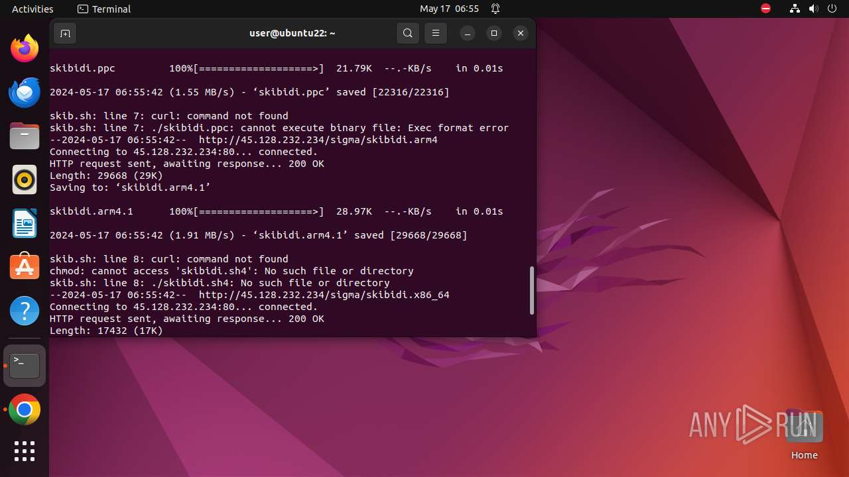The height and width of the screenshot is (477, 849).
Task: Click Activities in the top bar
Action: [x=33, y=9]
